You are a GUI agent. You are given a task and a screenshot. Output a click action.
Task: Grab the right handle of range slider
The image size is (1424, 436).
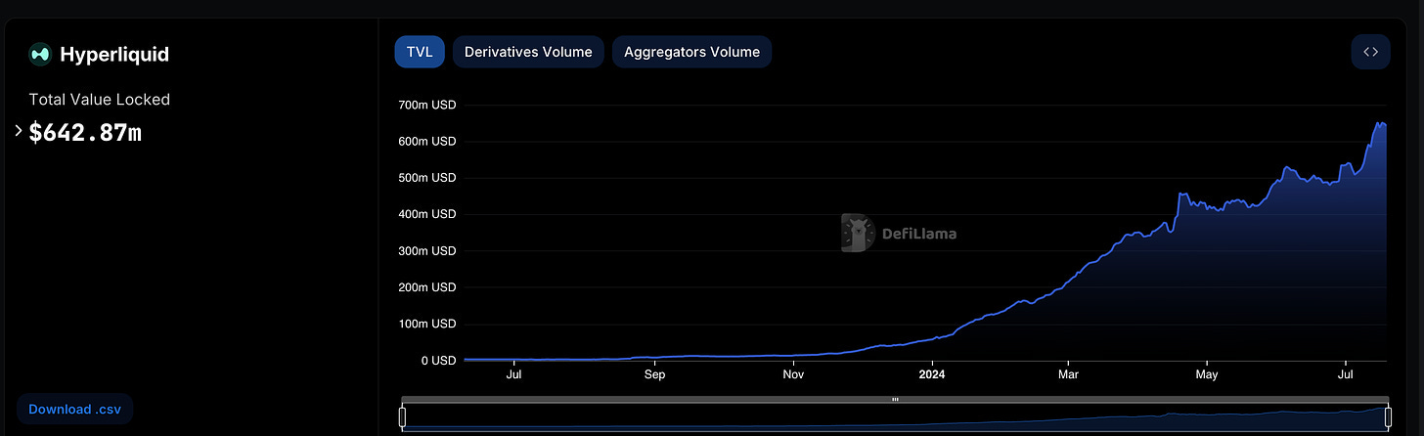click(x=1388, y=417)
